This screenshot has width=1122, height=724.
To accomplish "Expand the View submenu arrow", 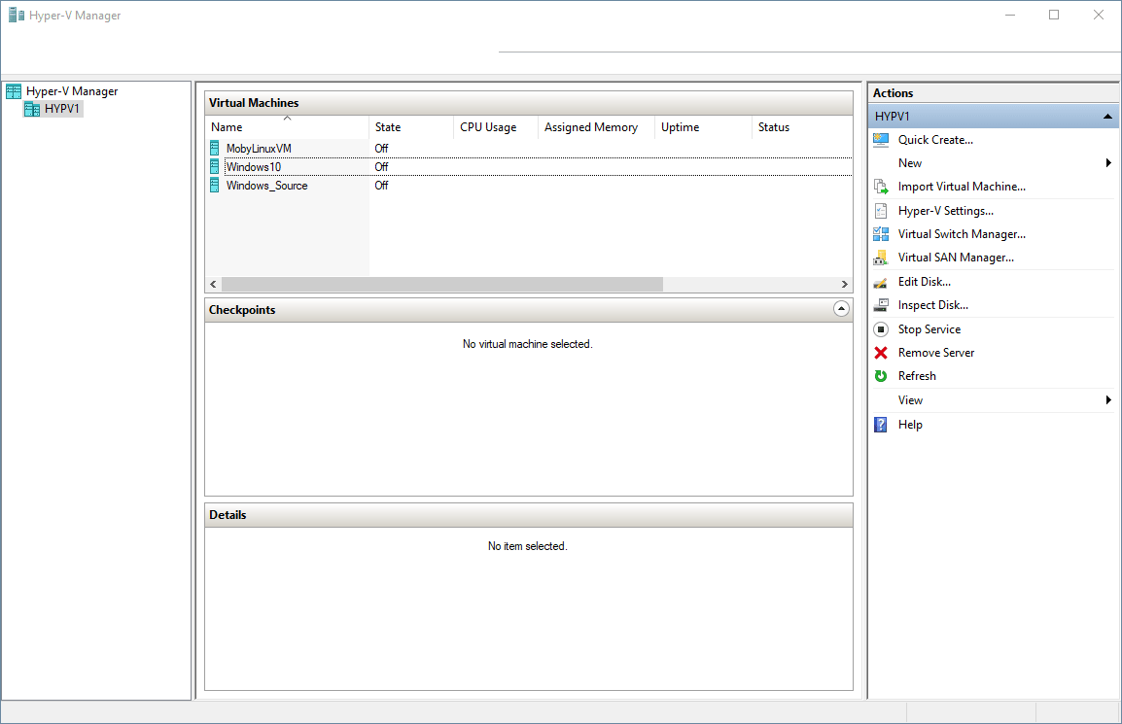I will click(1108, 400).
